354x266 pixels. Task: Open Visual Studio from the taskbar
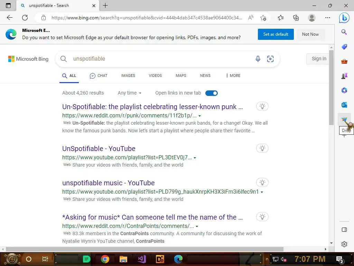(x=142, y=259)
